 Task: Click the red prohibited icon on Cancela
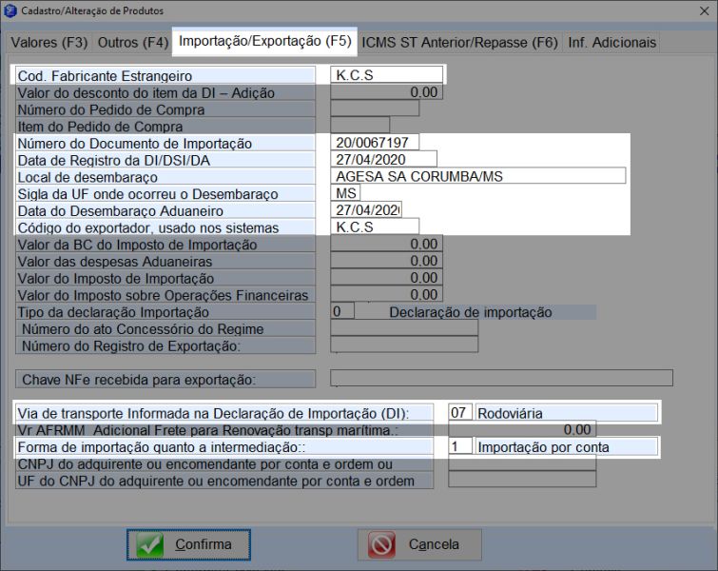pyautogui.click(x=381, y=544)
